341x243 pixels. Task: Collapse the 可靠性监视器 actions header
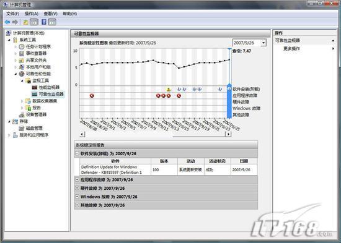(x=333, y=41)
